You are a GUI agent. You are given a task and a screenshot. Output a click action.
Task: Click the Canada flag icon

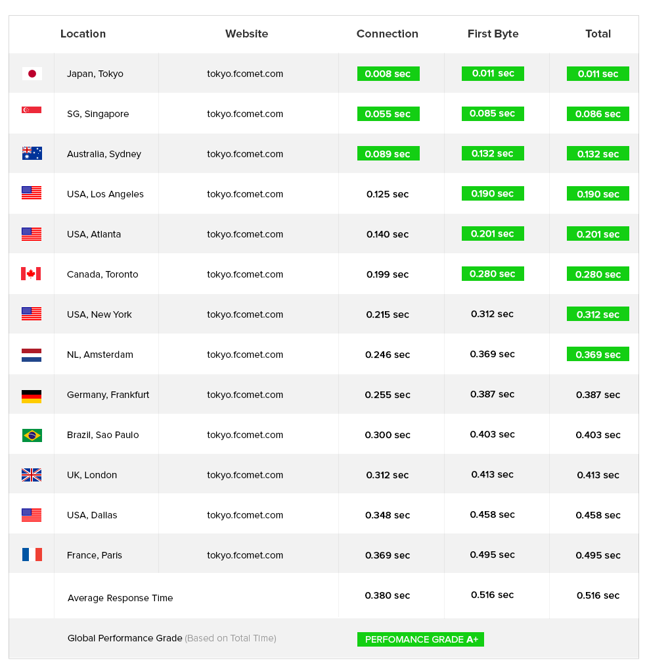pyautogui.click(x=31, y=274)
